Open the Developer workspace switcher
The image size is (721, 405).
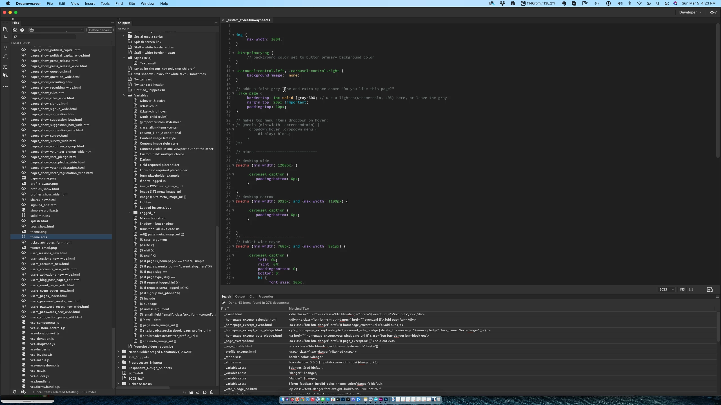point(690,12)
